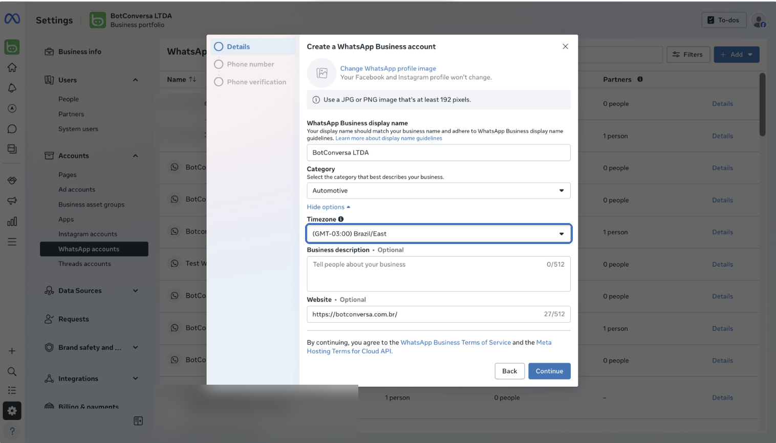Image resolution: width=776 pixels, height=443 pixels.
Task: Open the all tools hamburger menu icon
Action: pyautogui.click(x=12, y=241)
